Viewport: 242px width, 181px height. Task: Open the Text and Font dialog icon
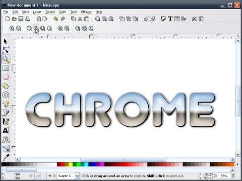point(170,19)
